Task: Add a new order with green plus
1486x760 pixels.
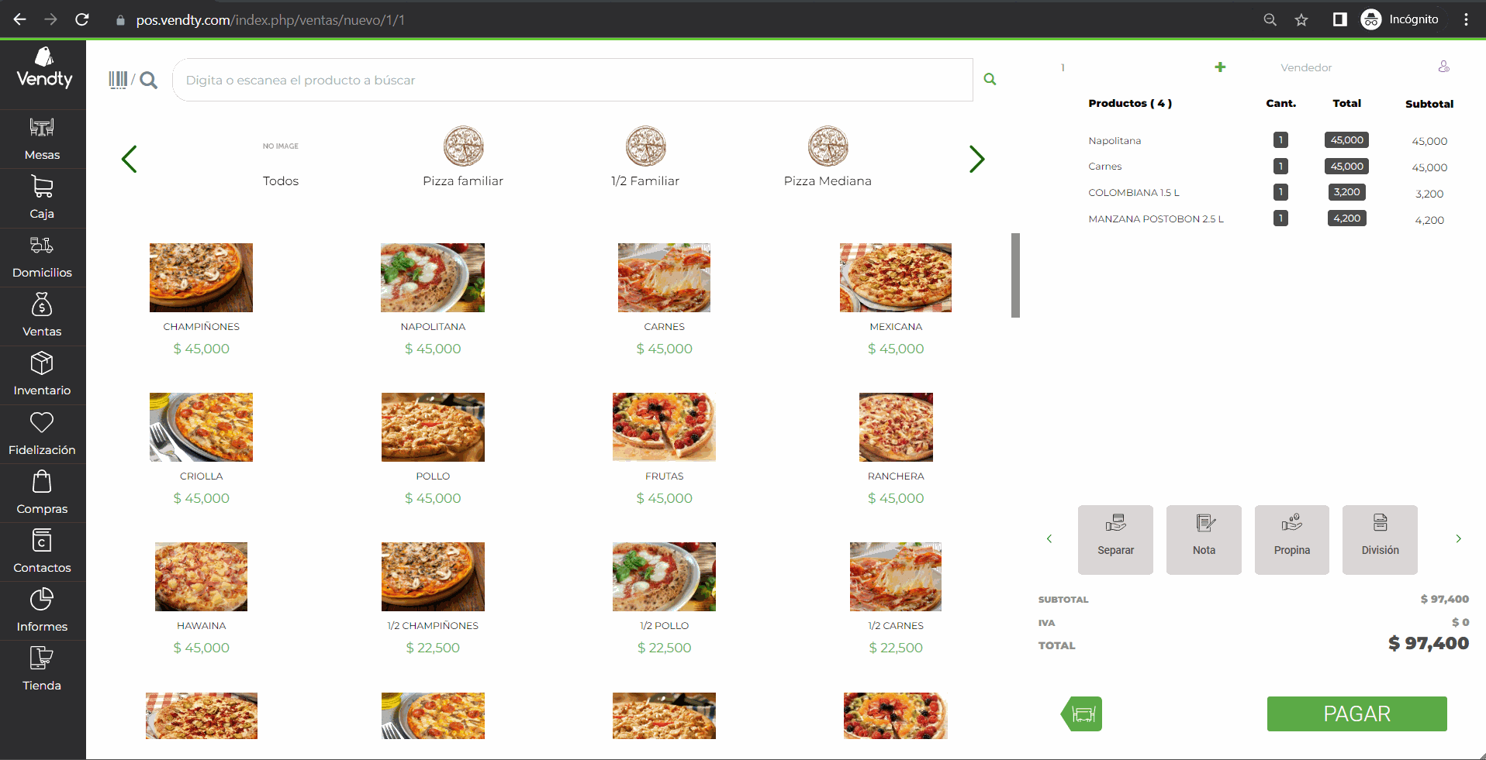Action: pyautogui.click(x=1220, y=67)
